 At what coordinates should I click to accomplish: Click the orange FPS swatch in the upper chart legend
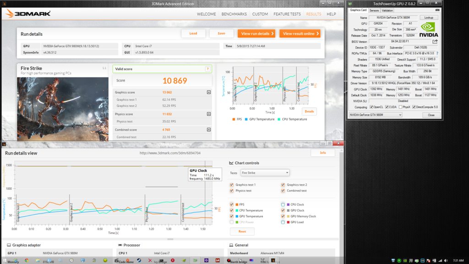234,119
